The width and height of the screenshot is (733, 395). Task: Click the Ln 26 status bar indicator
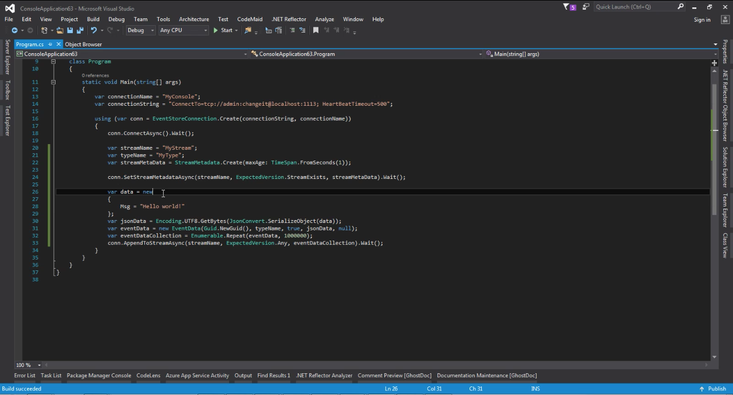391,389
